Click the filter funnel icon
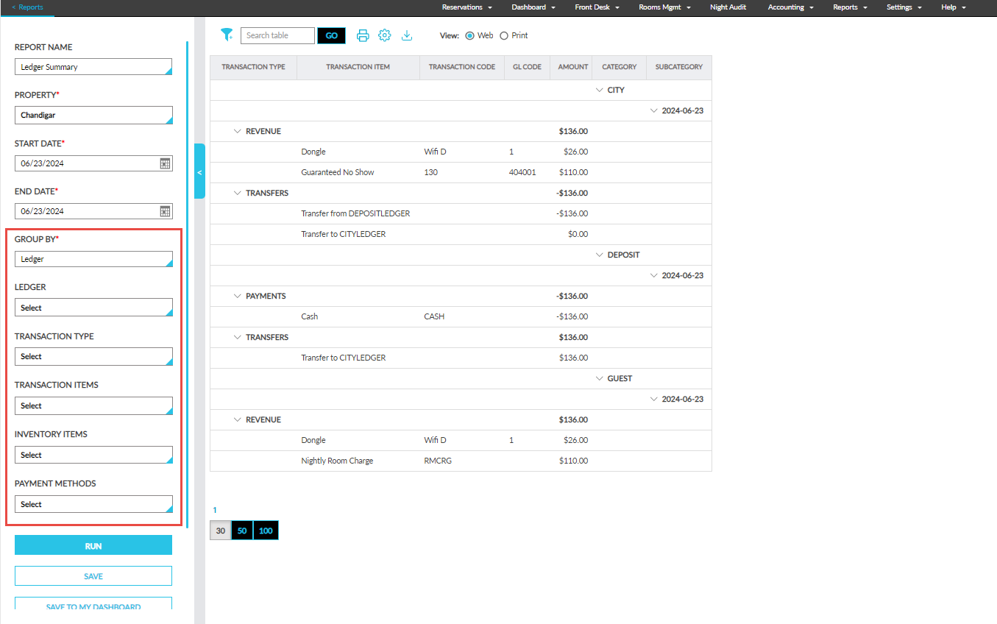 tap(227, 35)
